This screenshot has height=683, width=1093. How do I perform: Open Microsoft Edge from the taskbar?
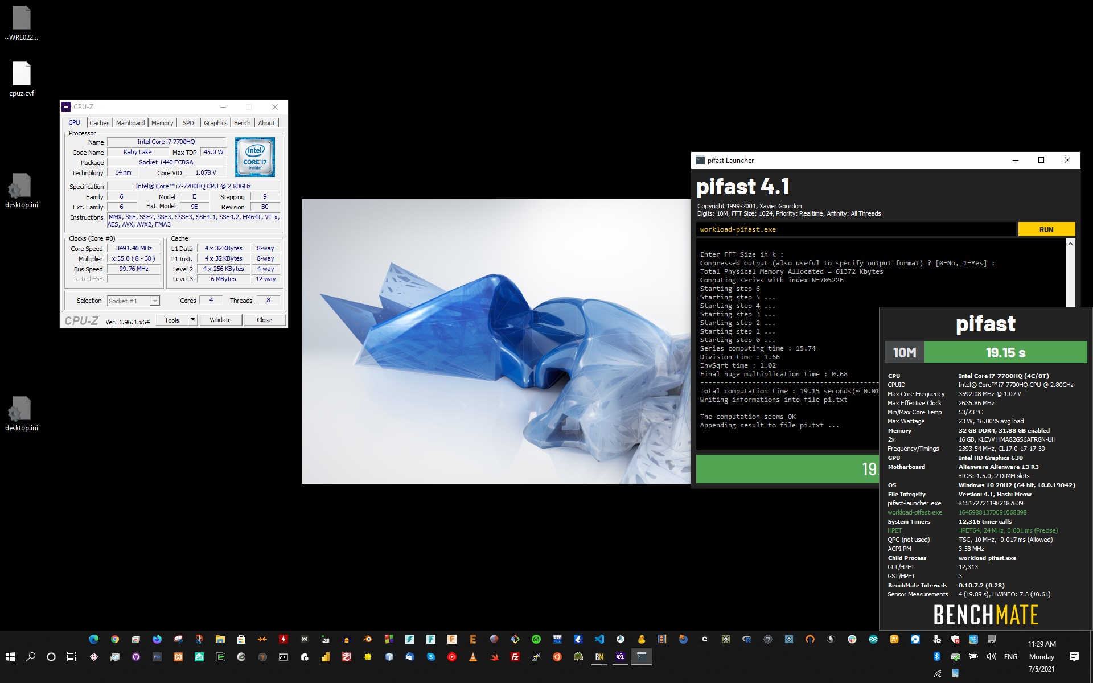pyautogui.click(x=93, y=639)
